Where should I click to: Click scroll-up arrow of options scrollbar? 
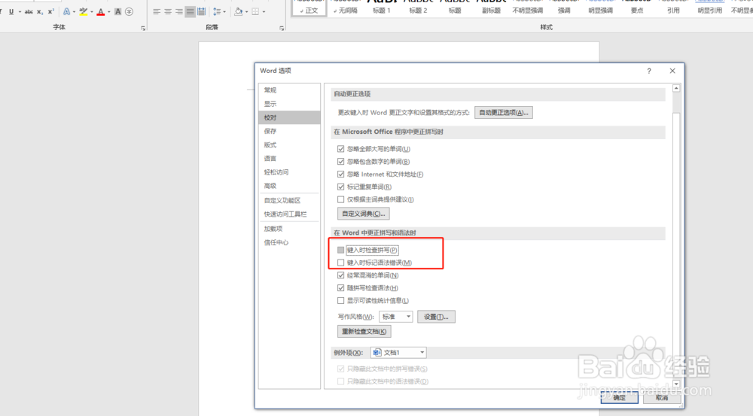[676, 88]
